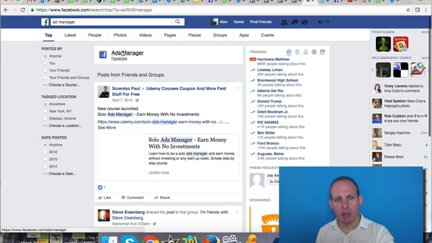432x243 pixels.
Task: Select science trending filter icon
Action: point(306,52)
